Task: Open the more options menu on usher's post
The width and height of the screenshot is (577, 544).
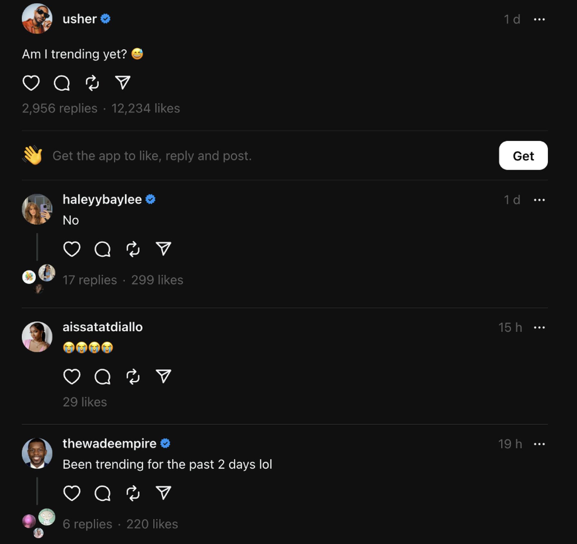Action: click(539, 20)
